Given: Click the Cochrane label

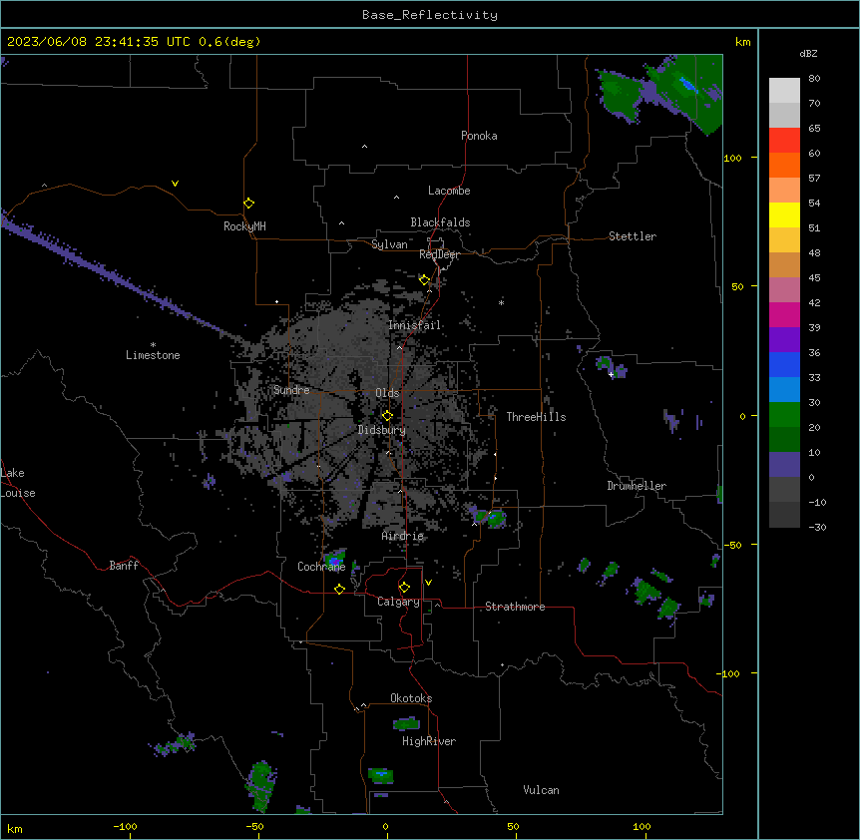Looking at the screenshot, I should (x=321, y=567).
